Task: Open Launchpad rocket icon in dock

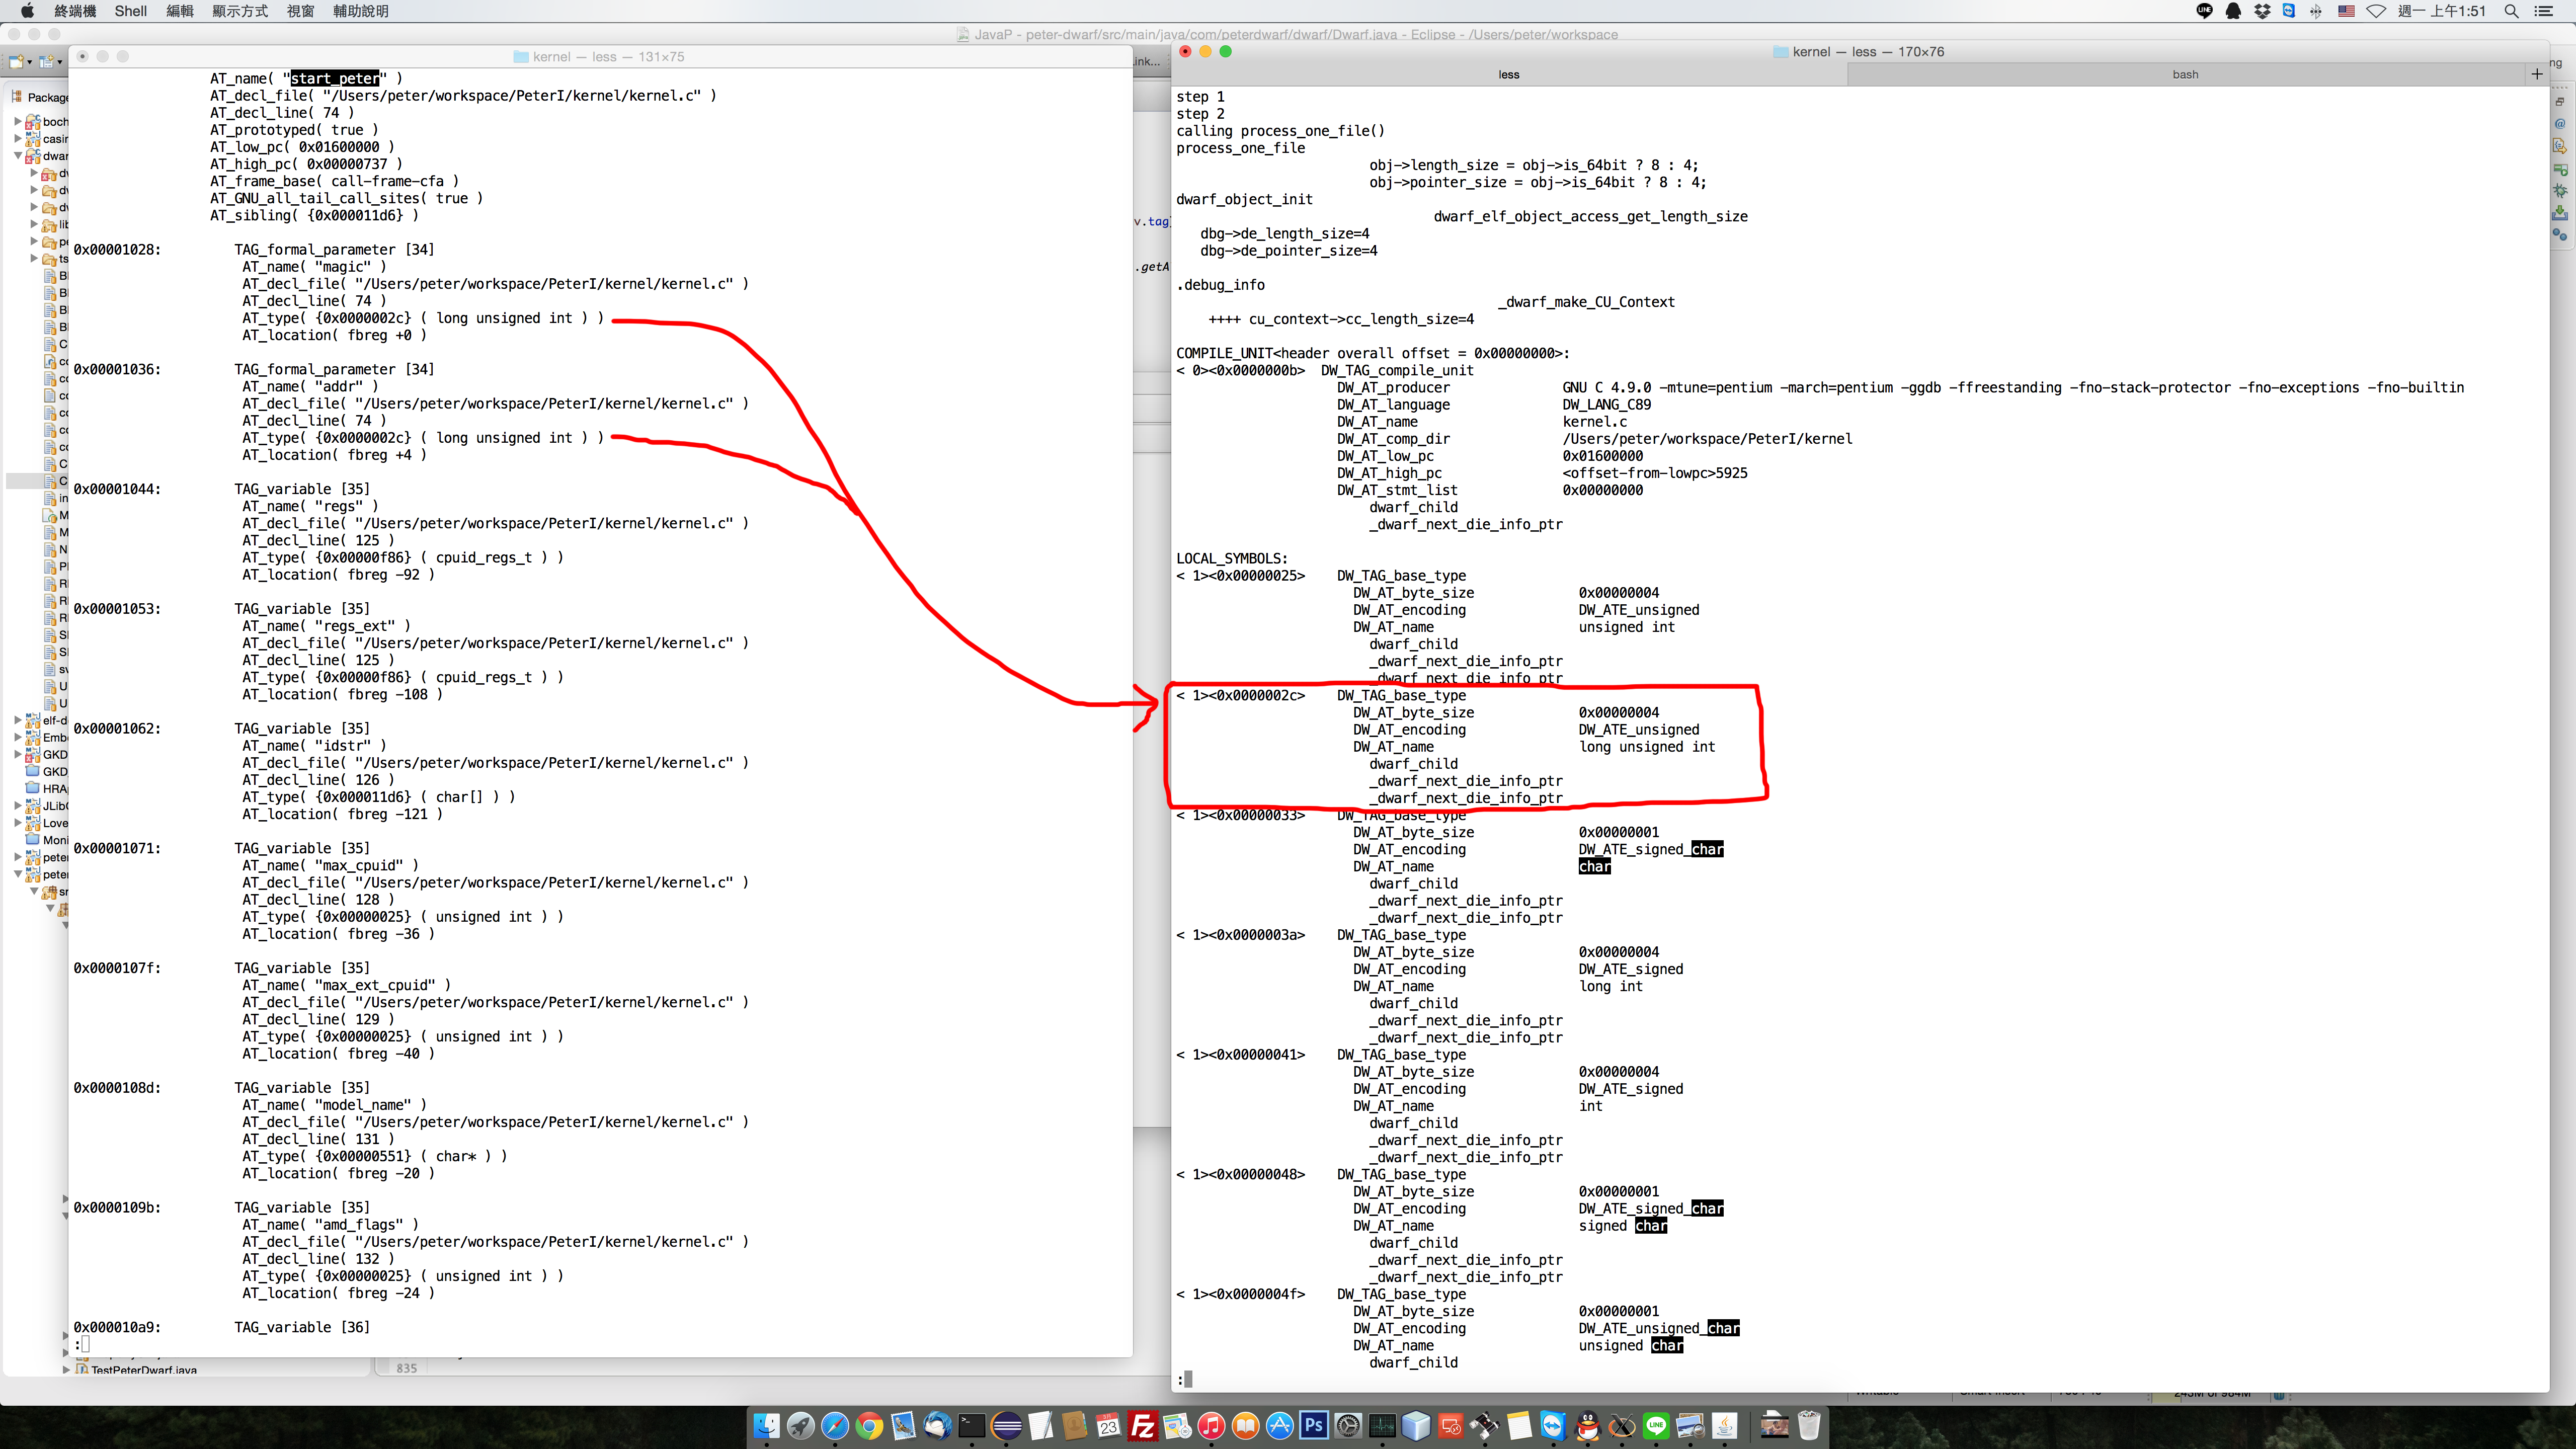Action: coord(800,1425)
